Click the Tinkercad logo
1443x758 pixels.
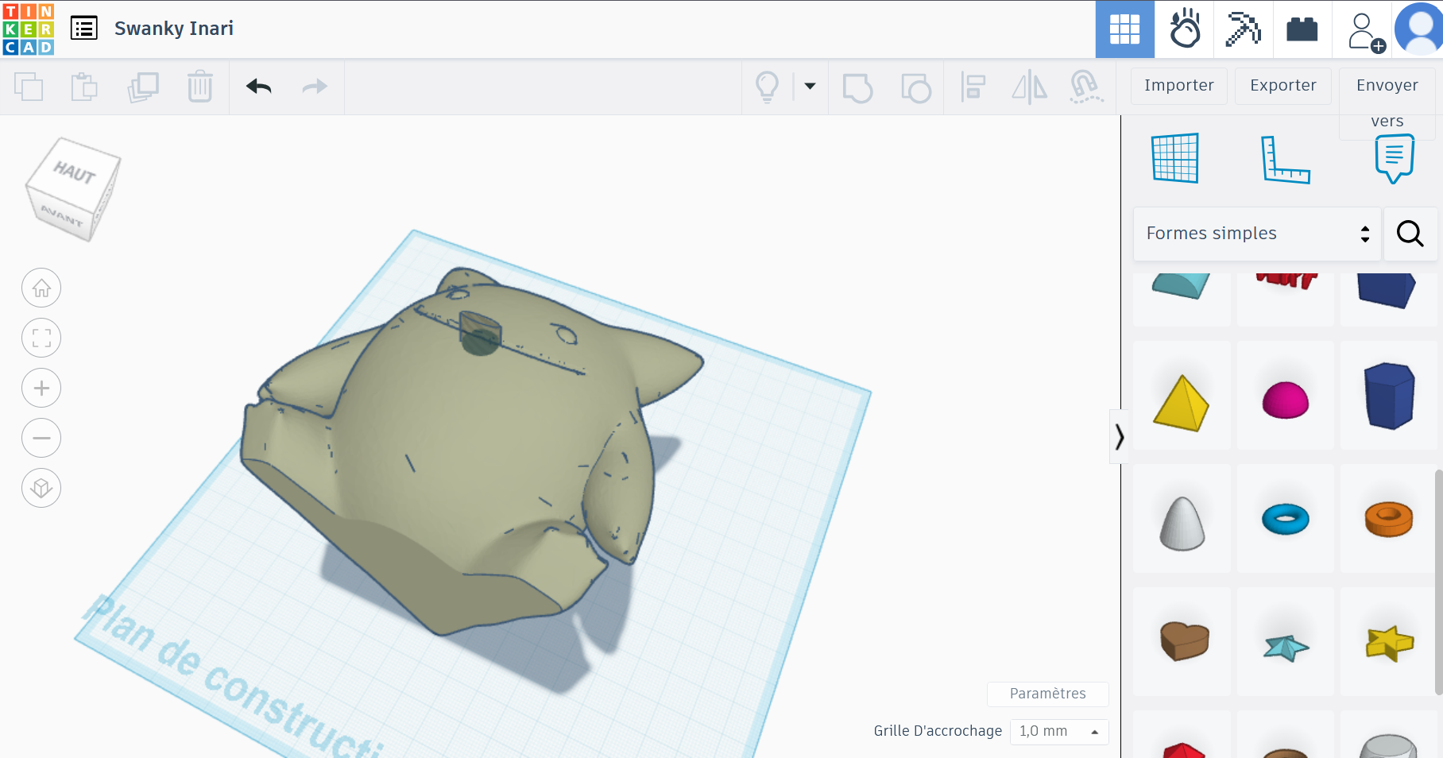[x=29, y=29]
